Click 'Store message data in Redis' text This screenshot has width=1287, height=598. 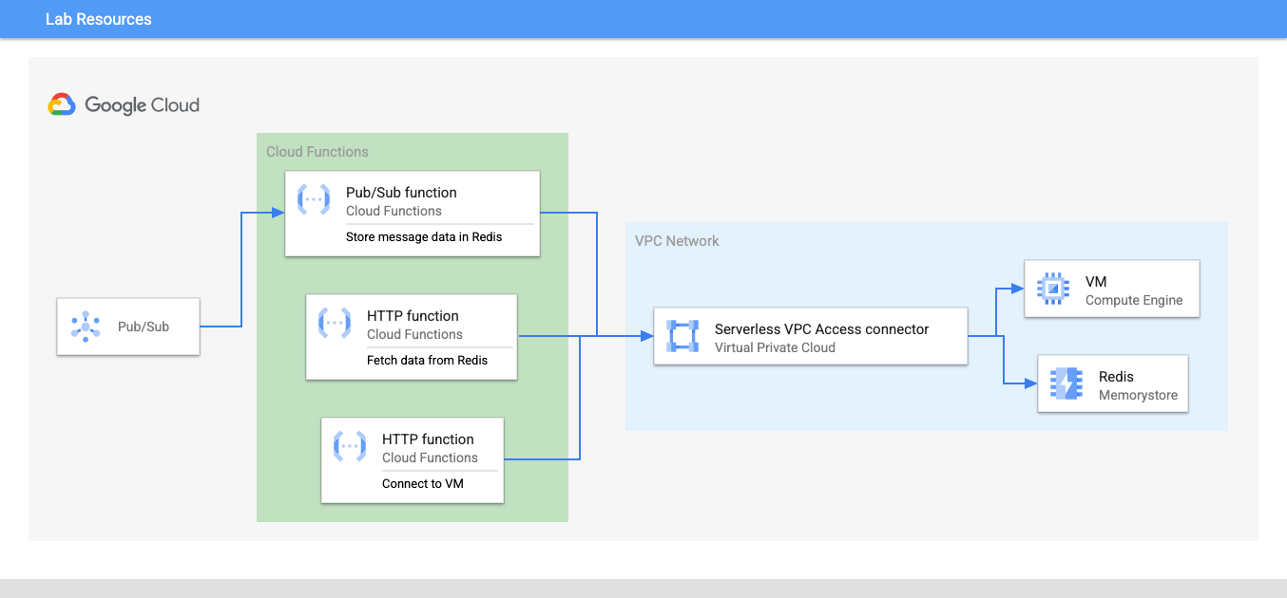[x=424, y=236]
